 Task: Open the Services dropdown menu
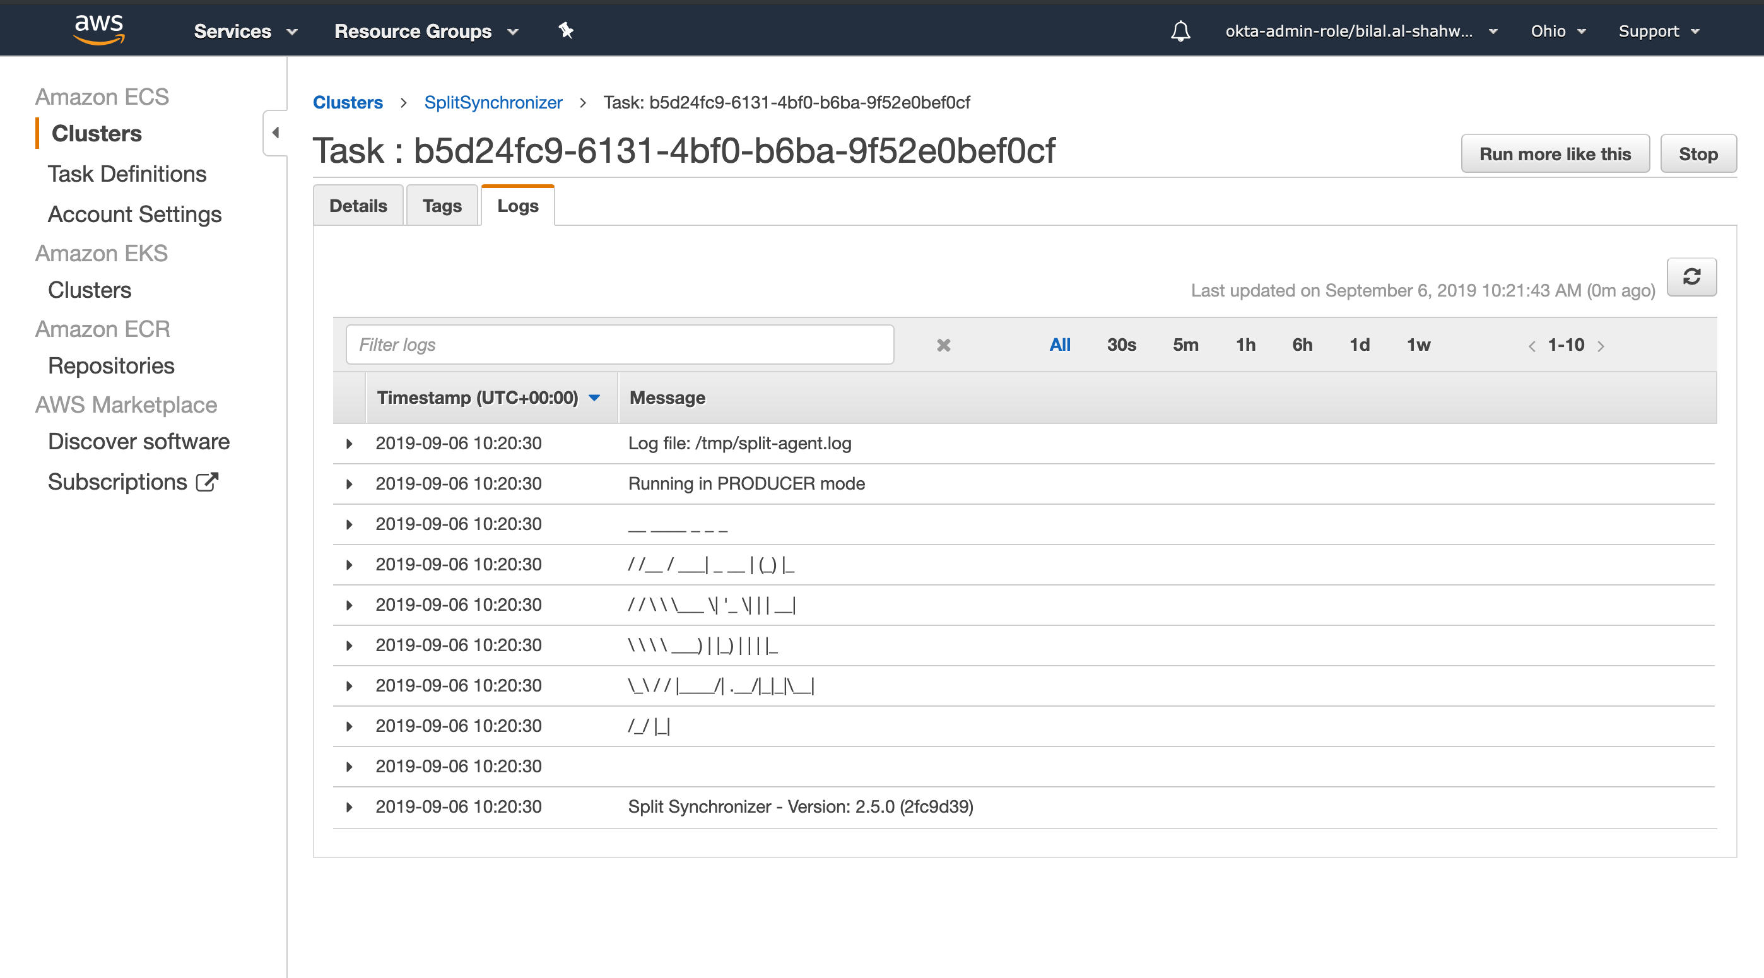tap(245, 32)
